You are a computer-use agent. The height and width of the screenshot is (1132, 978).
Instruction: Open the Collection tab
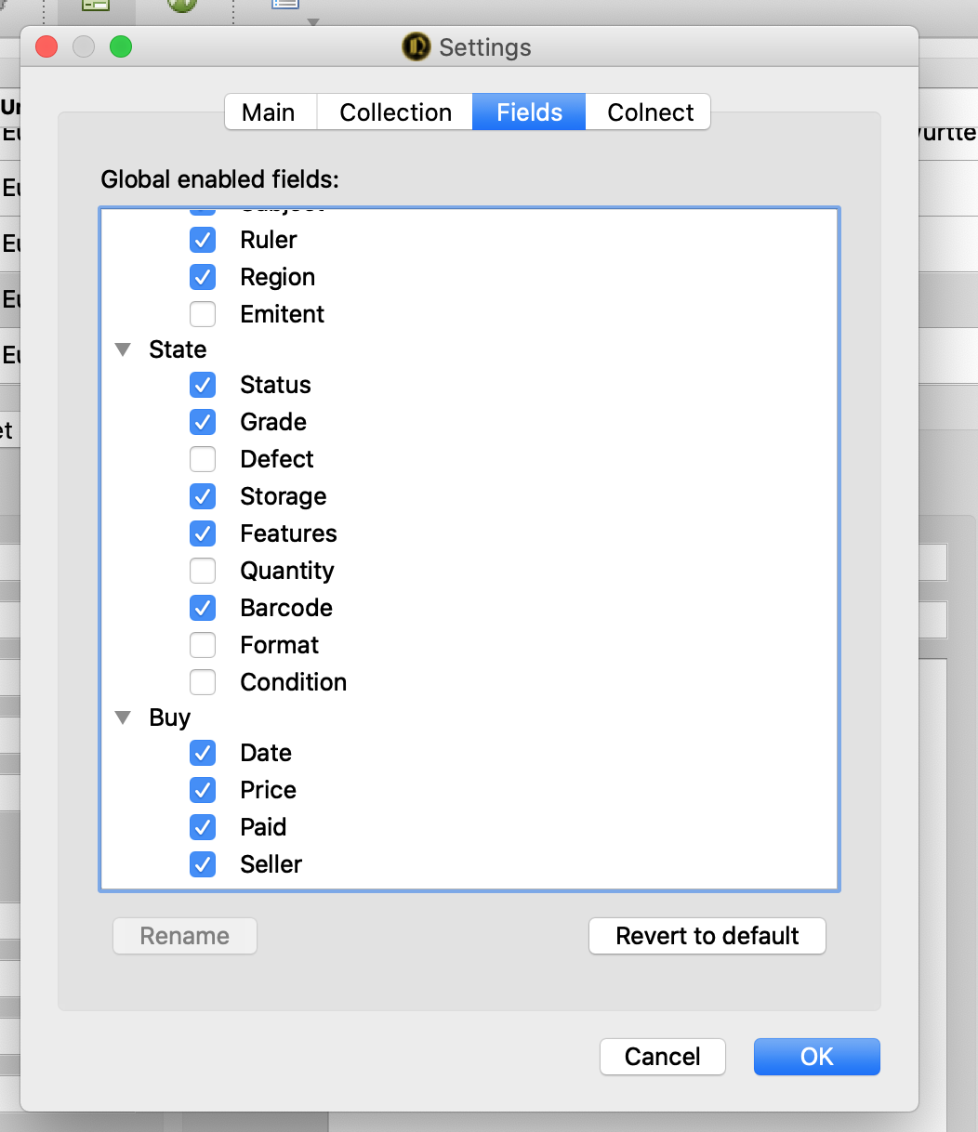tap(395, 112)
